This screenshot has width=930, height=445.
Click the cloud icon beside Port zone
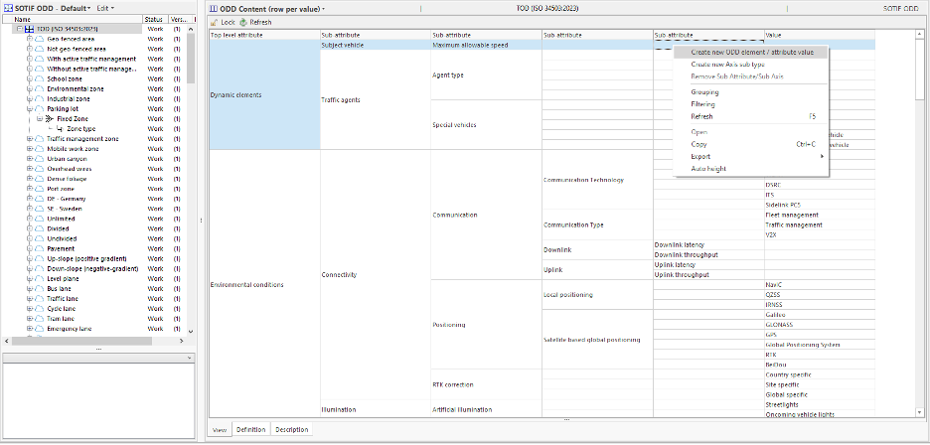(x=40, y=189)
